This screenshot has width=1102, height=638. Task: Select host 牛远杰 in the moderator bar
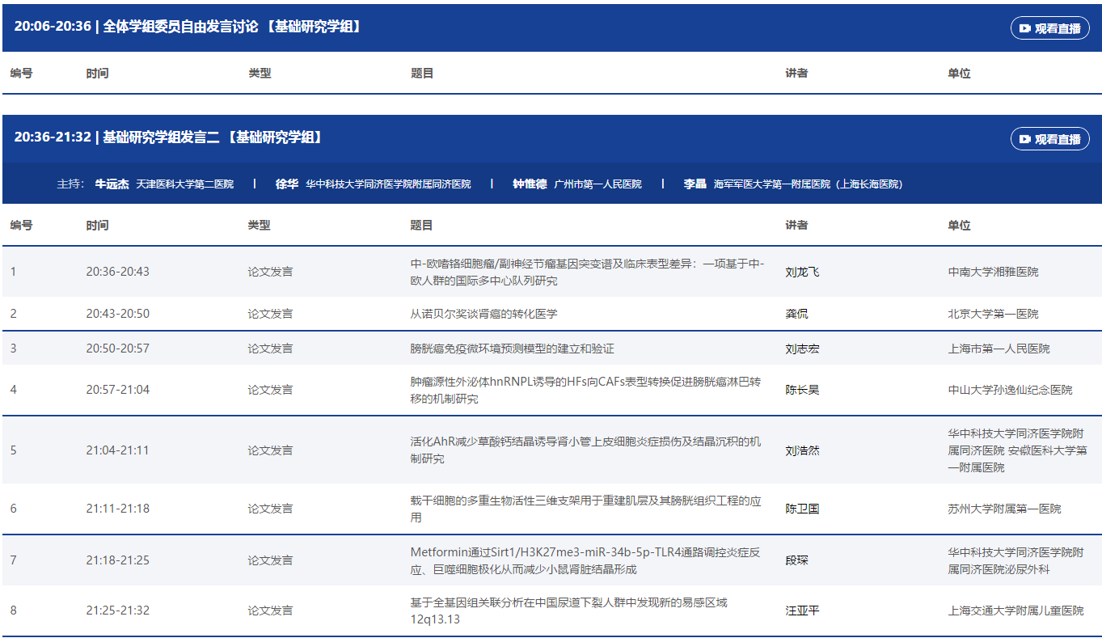112,184
